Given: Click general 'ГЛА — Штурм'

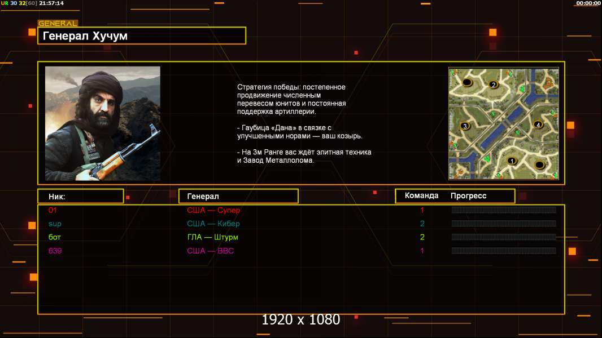Looking at the screenshot, I should point(213,237).
